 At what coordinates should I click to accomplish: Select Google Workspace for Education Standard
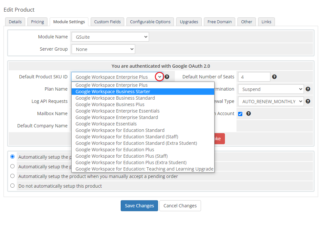tap(143, 130)
